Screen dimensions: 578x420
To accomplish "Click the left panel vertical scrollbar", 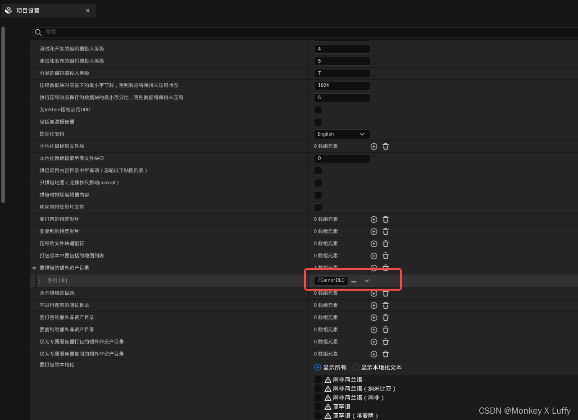I will pyautogui.click(x=3, y=114).
